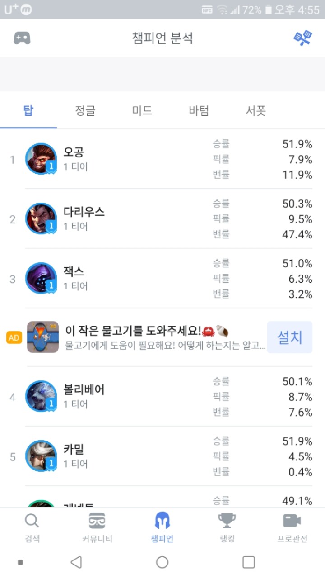Switch to the 미드 tab
The image size is (325, 579).
[x=142, y=110]
